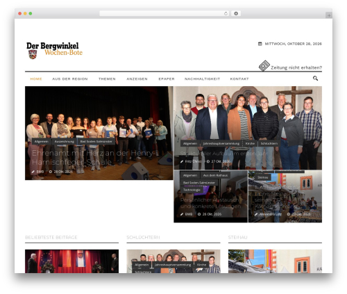Click the clock icon beside 26 Okt. 2026
Image resolution: width=347 pixels, height=294 pixels.
(199, 214)
